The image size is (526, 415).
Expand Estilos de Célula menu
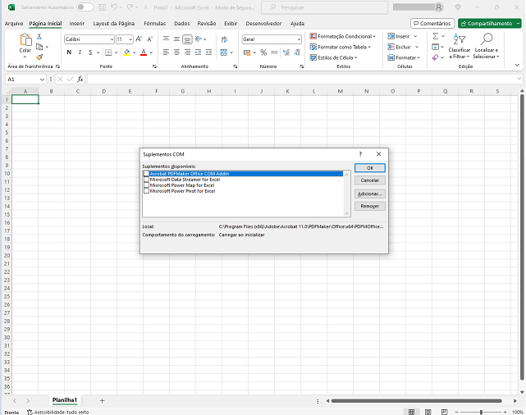point(333,57)
